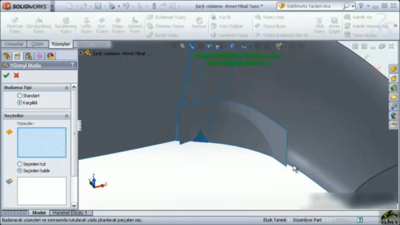Viewport: 400px width, 225px height.
Task: Click the Rebuild traffic-light icon
Action: [154, 6]
